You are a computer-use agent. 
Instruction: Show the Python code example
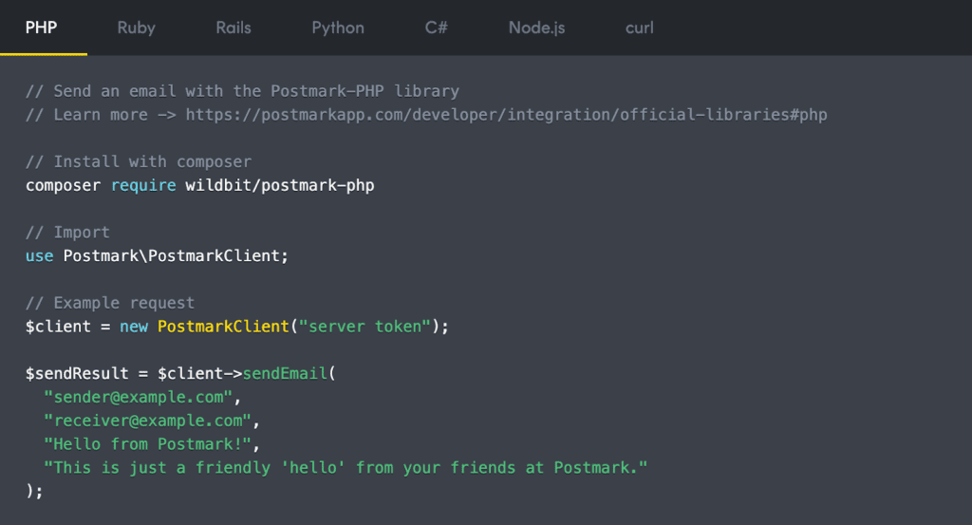tap(337, 28)
